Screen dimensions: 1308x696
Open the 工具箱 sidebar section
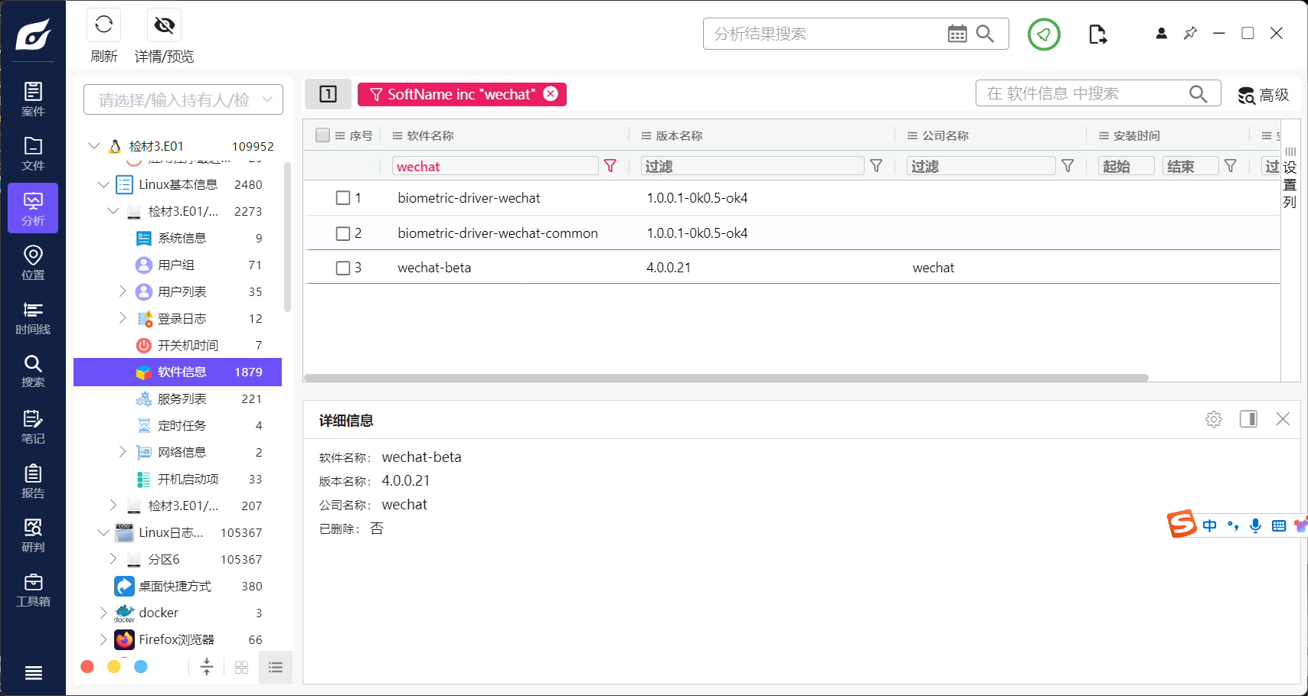pyautogui.click(x=33, y=590)
